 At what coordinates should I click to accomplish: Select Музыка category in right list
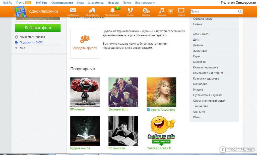(198, 90)
